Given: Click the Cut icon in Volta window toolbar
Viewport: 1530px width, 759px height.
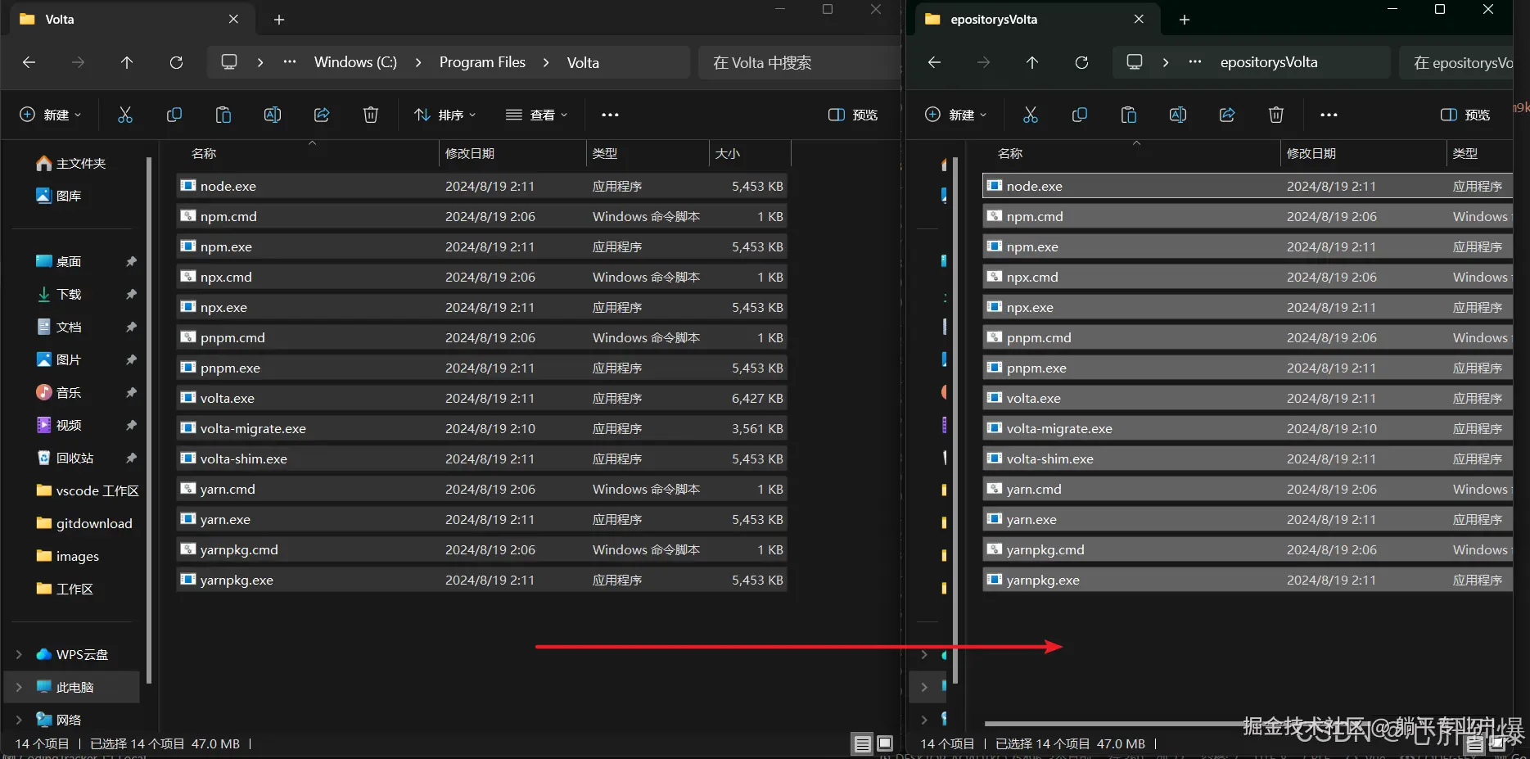Looking at the screenshot, I should click(x=125, y=115).
